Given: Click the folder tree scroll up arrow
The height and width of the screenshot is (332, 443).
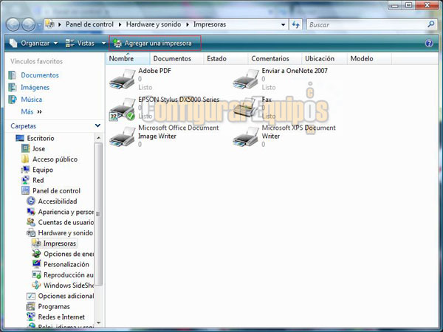Looking at the screenshot, I should pyautogui.click(x=98, y=138).
